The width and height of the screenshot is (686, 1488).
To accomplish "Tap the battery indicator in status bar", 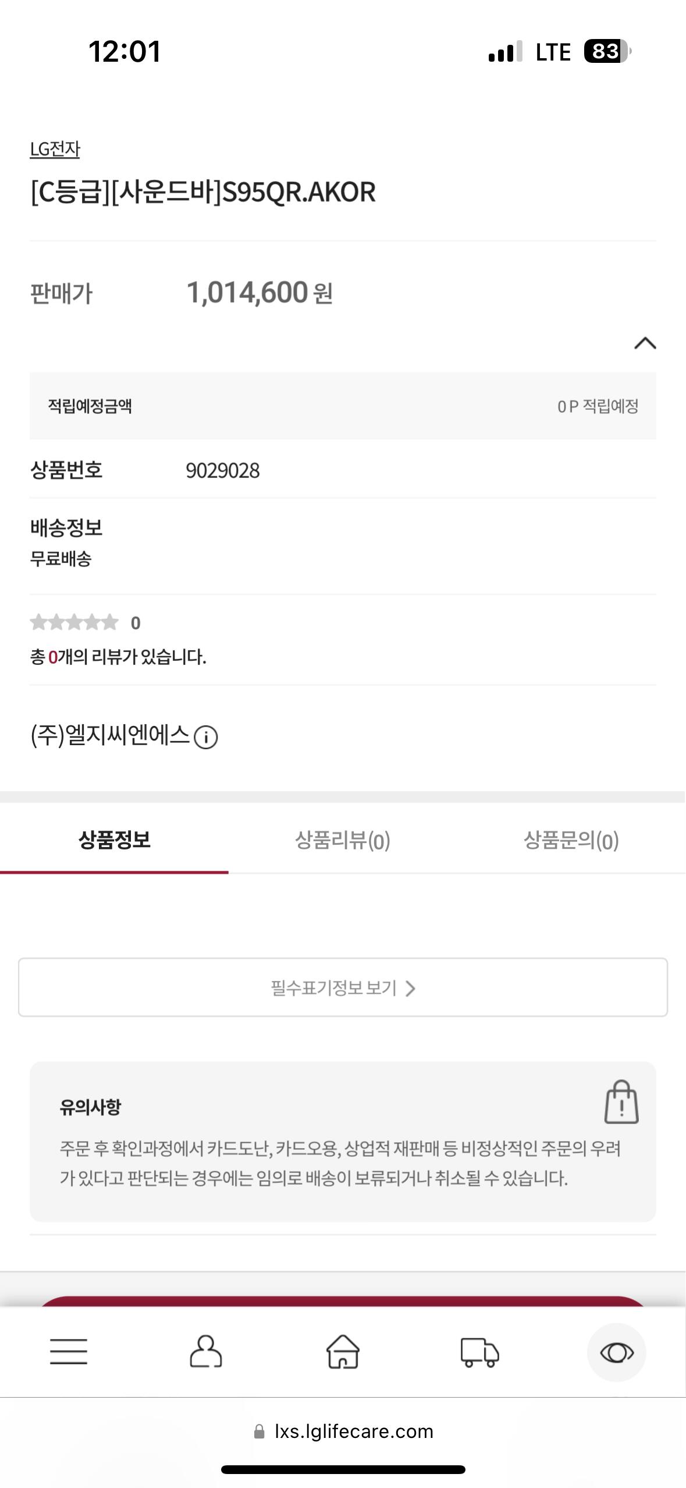I will [x=607, y=51].
